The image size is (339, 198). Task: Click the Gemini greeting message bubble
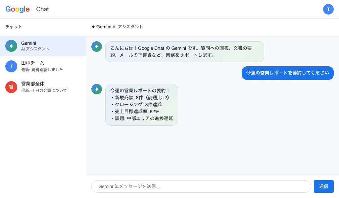(185, 52)
